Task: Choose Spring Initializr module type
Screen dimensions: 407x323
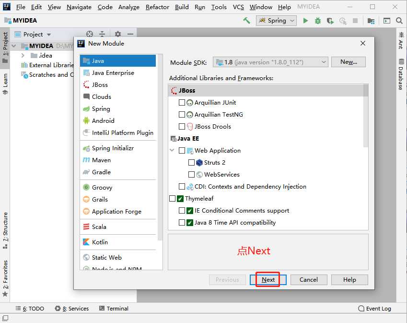Action: [x=118, y=148]
